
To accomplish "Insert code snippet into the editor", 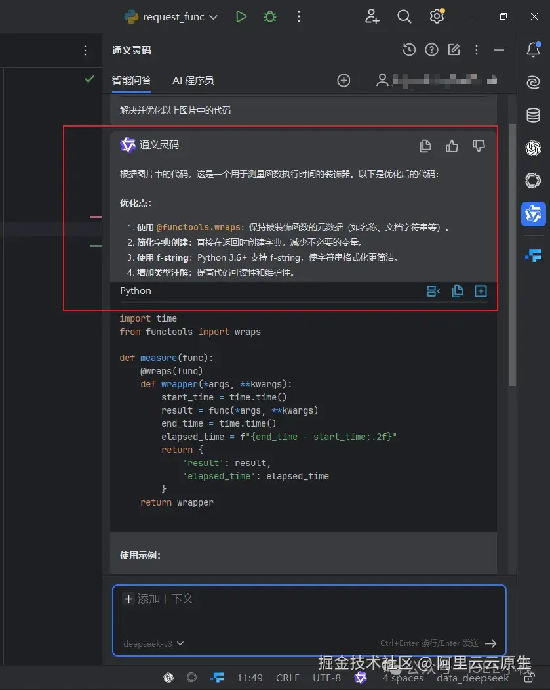I will click(x=433, y=291).
